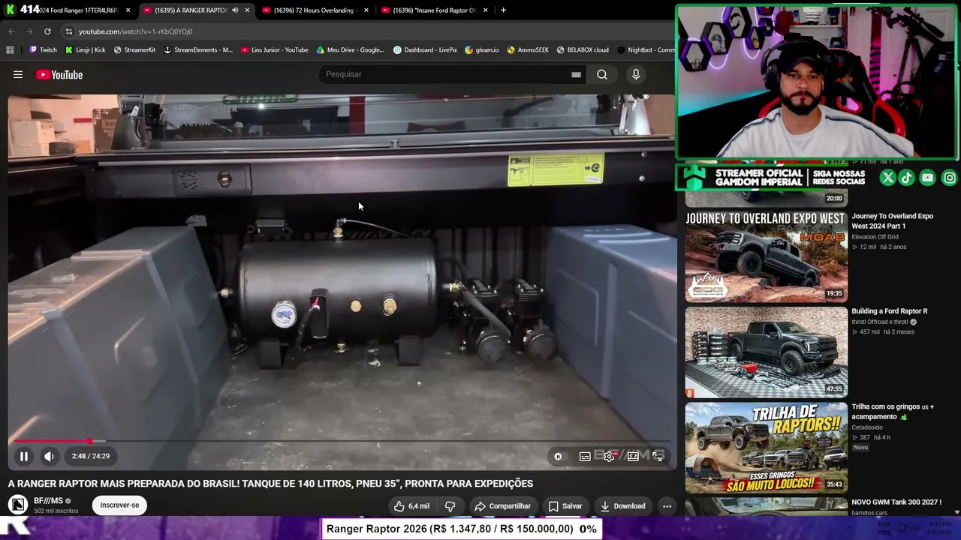Open the BF///MS channel name link
Image resolution: width=961 pixels, height=540 pixels.
pyautogui.click(x=48, y=501)
